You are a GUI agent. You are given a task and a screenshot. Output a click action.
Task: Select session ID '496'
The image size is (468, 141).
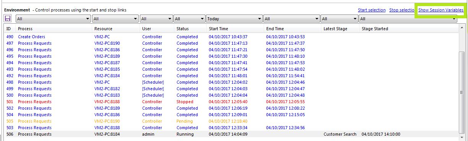pyautogui.click(x=10, y=50)
